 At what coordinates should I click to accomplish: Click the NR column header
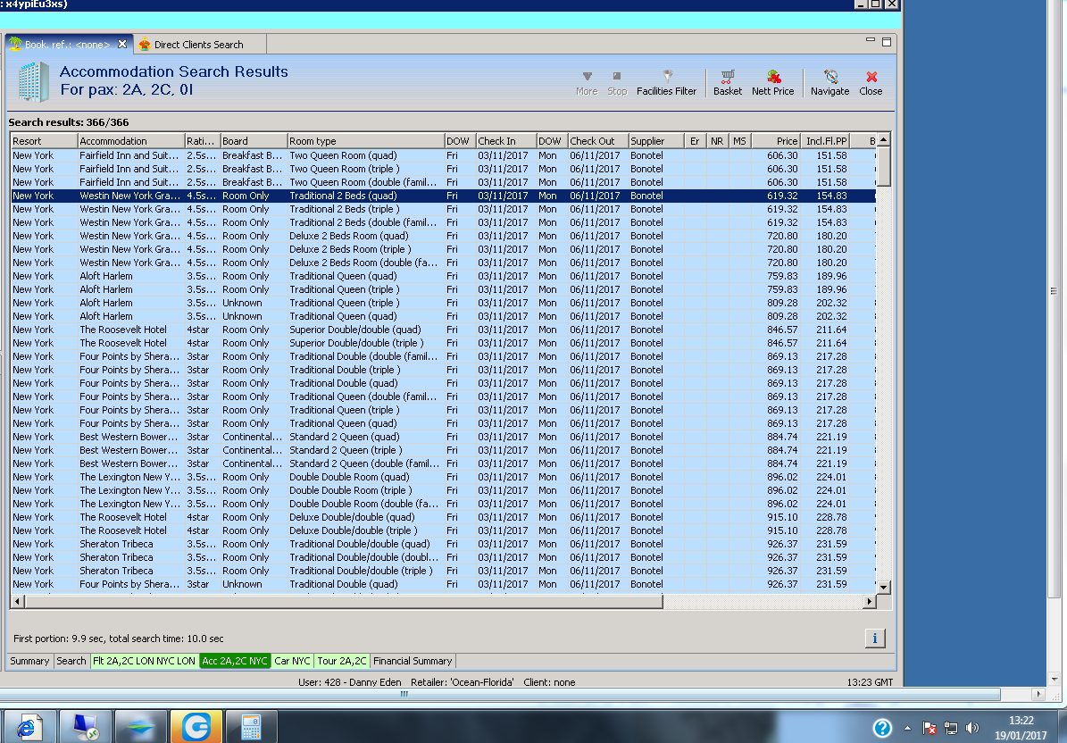pos(717,141)
